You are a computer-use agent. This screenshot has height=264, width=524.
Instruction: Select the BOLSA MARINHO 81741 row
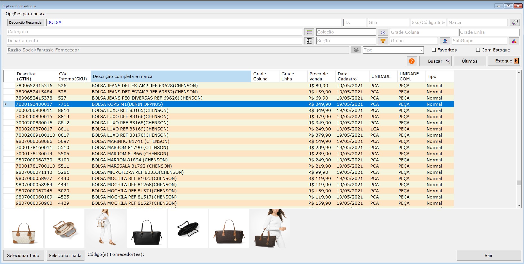pos(130,141)
